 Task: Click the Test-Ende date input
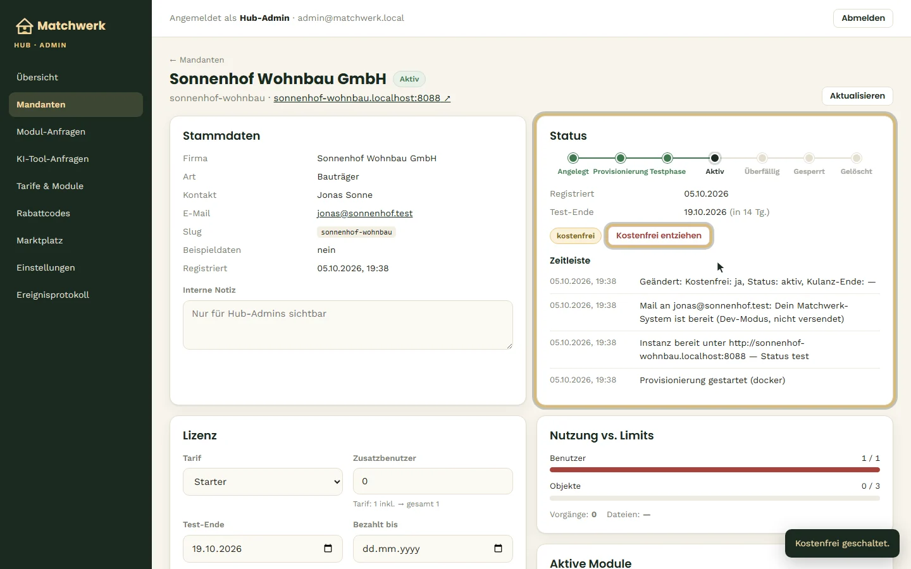point(263,549)
